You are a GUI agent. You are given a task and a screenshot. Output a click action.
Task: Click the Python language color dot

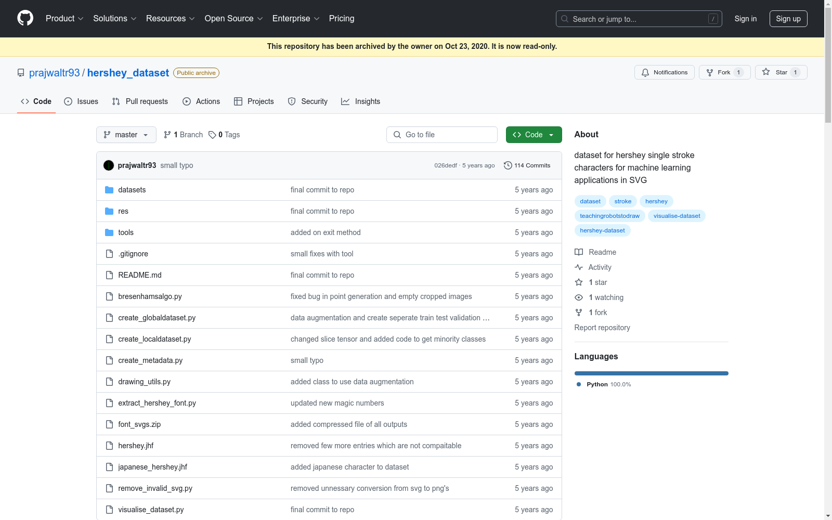pos(579,384)
